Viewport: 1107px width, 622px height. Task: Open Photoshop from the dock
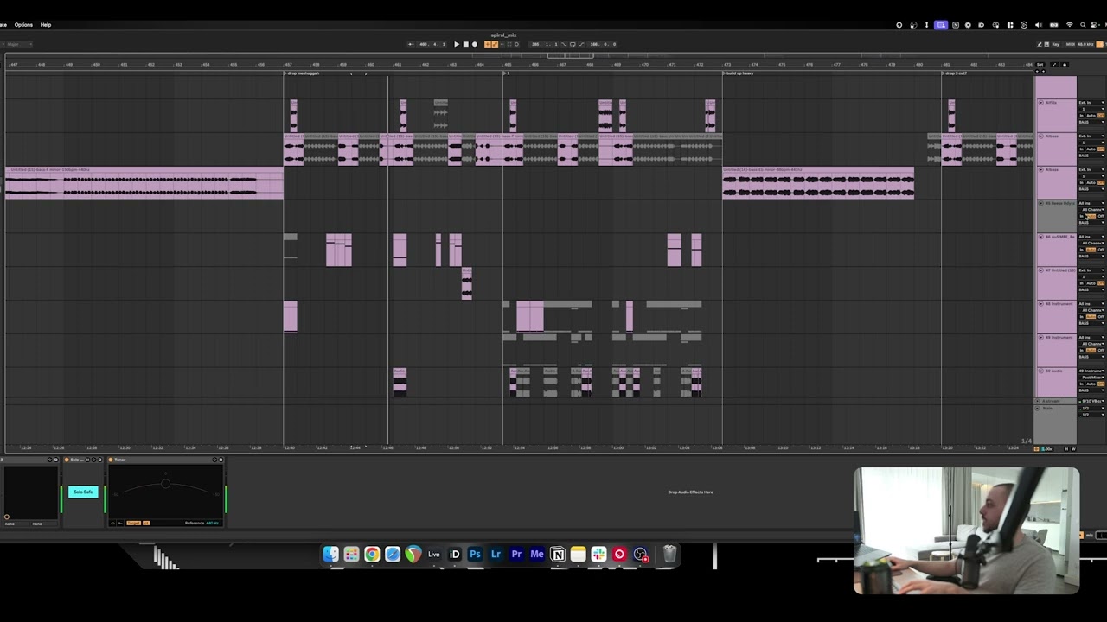coord(475,555)
